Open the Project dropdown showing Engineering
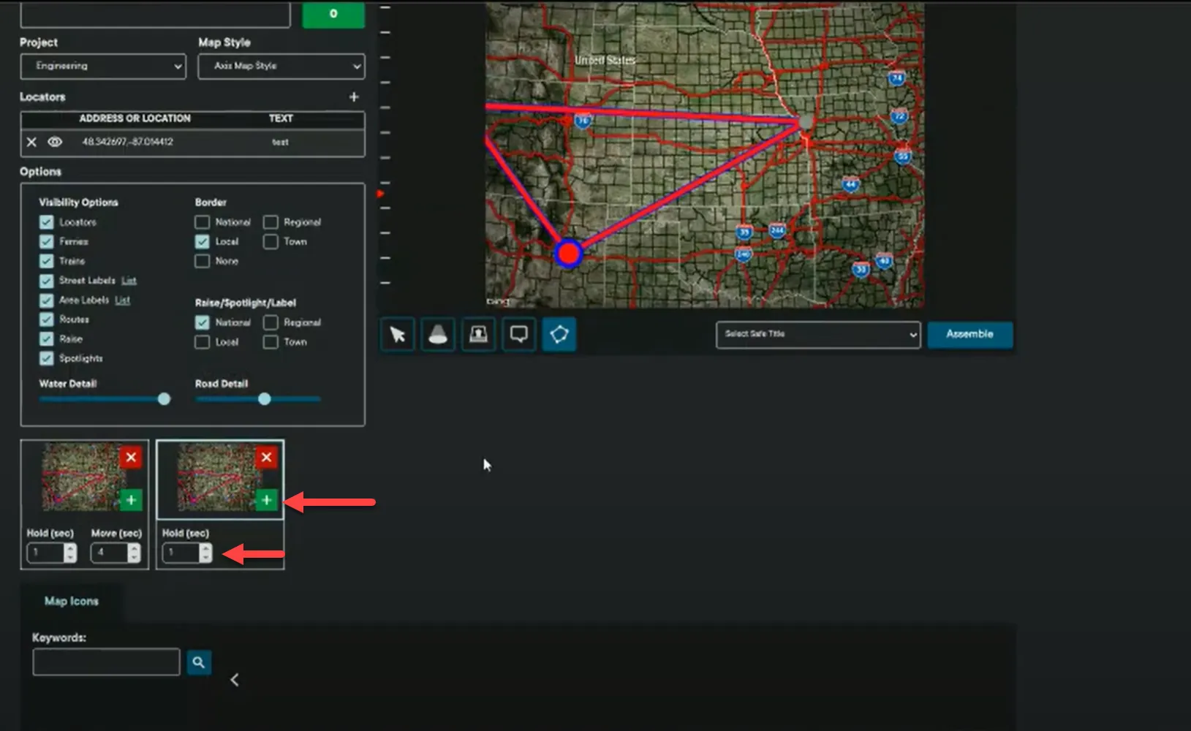 103,66
